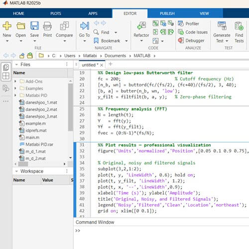Switch to the PLOTS tab
The width and height of the screenshot is (249, 249).
(x=56, y=13)
